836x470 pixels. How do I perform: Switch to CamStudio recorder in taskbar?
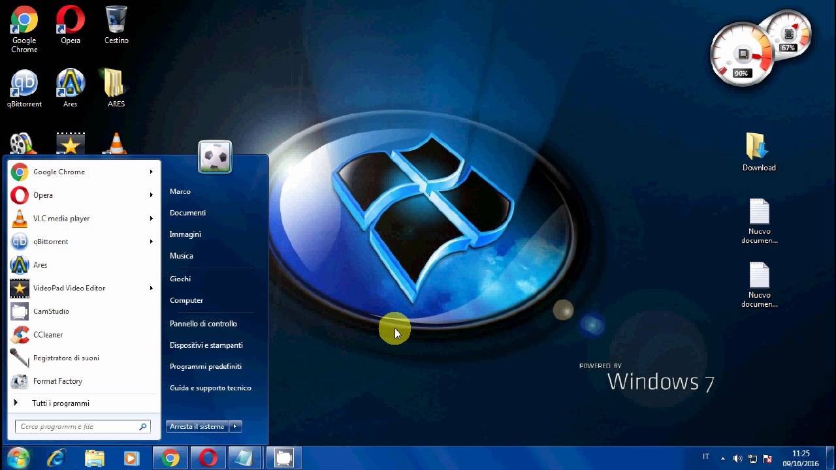284,458
